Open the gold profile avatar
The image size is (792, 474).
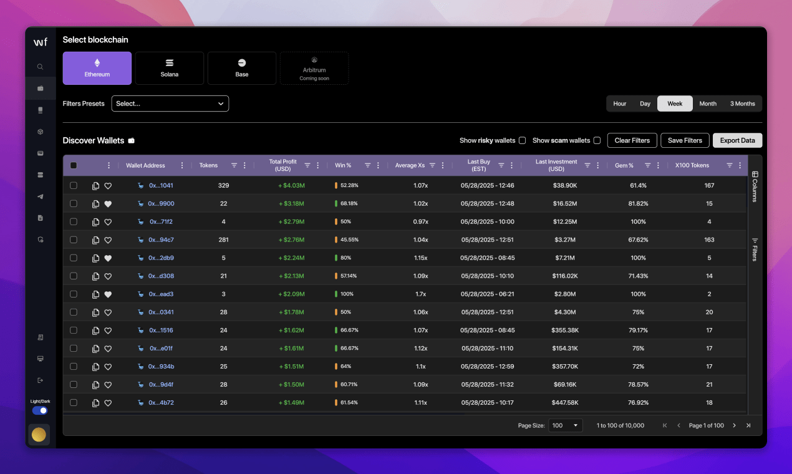point(39,434)
